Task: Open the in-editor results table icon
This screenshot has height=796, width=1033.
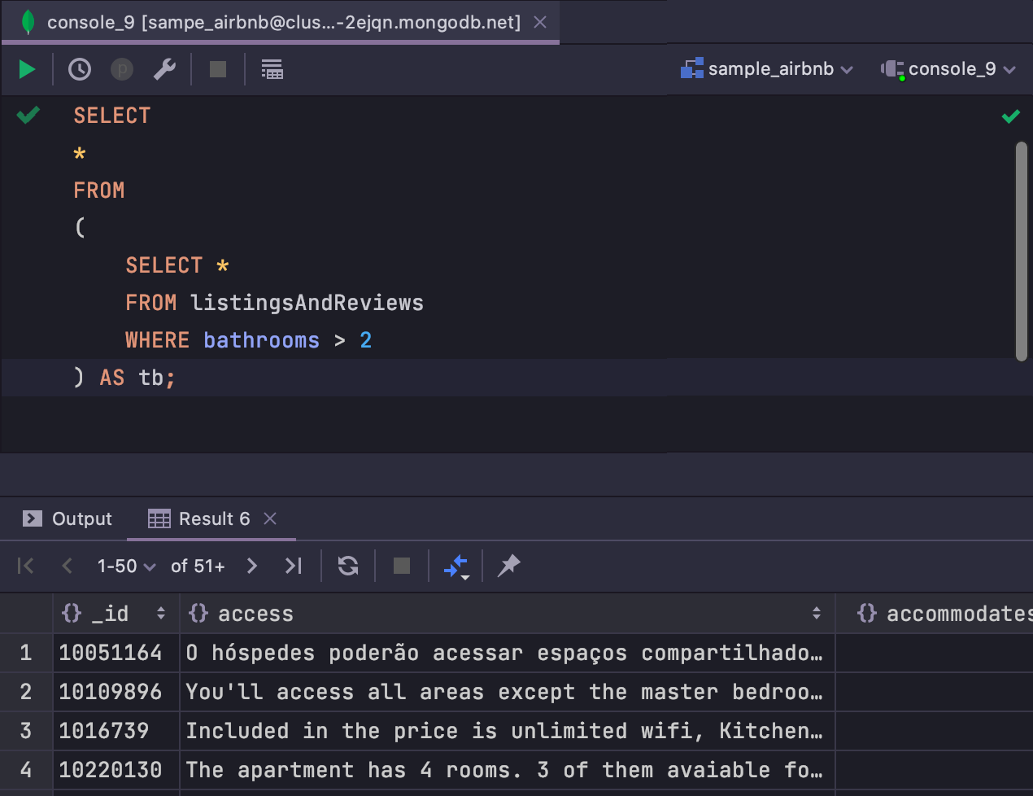Action: pos(272,68)
